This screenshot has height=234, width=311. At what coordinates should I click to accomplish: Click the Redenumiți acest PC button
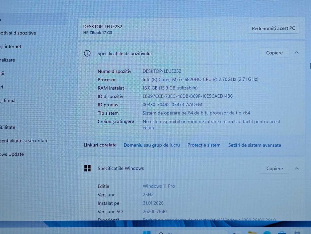point(274,28)
